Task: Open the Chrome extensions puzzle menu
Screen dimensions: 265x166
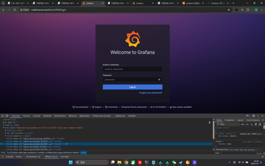Action: coord(248,10)
